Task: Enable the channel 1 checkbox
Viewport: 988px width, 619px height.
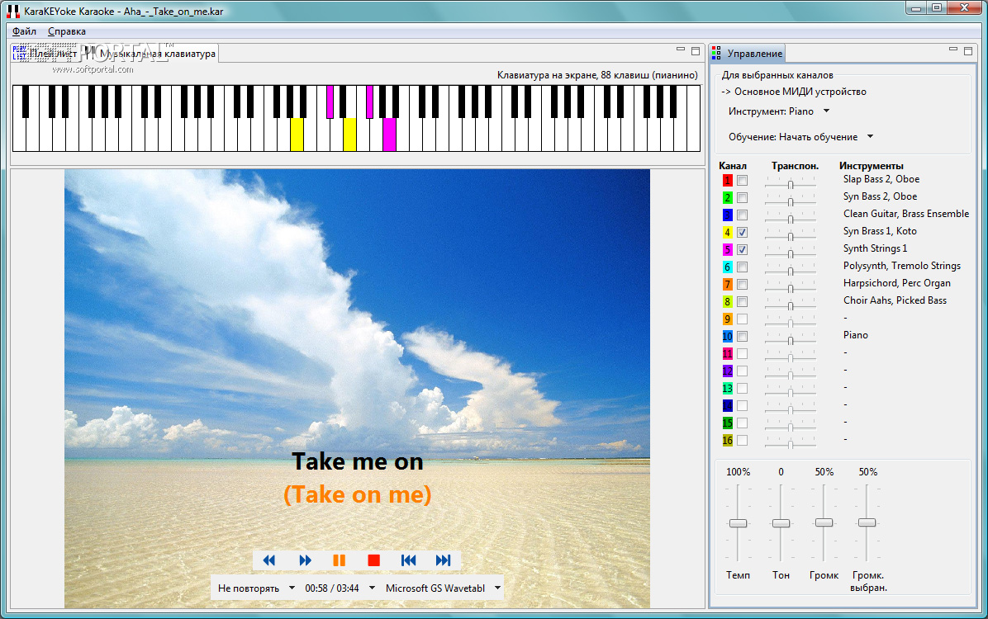Action: click(743, 181)
